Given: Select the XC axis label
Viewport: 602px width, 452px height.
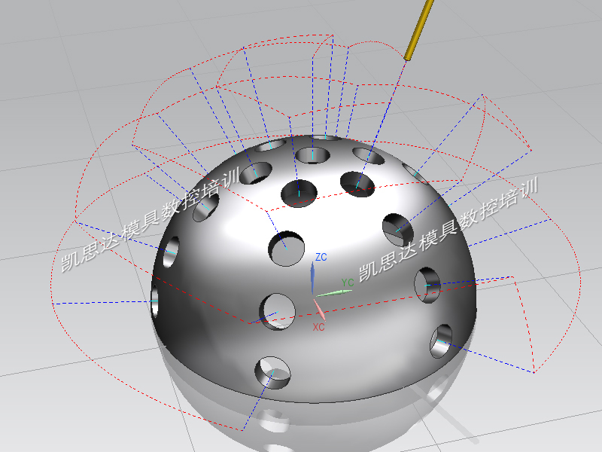Looking at the screenshot, I should coord(318,328).
